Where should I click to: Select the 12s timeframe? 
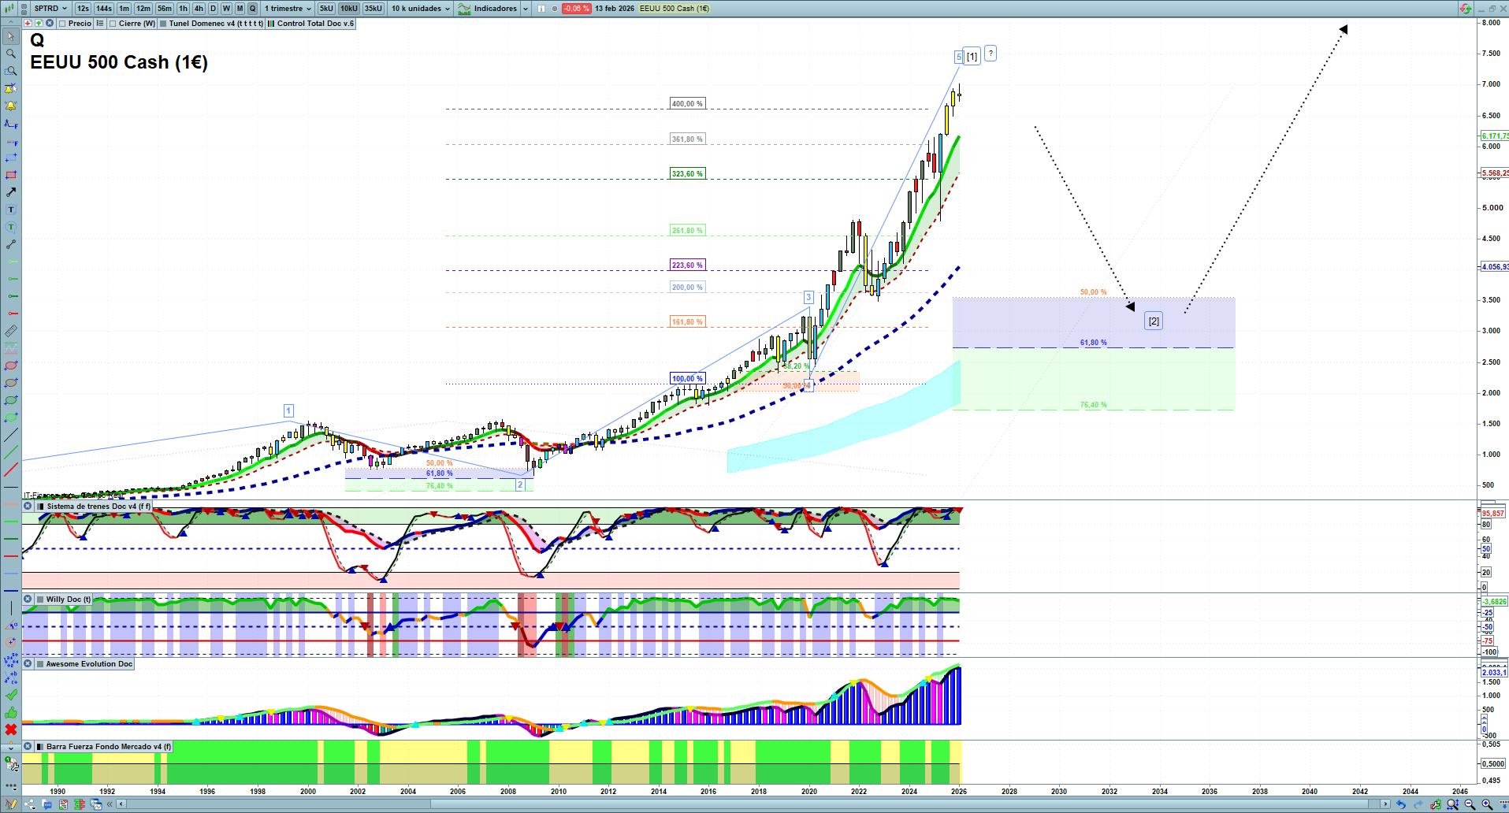tap(83, 9)
